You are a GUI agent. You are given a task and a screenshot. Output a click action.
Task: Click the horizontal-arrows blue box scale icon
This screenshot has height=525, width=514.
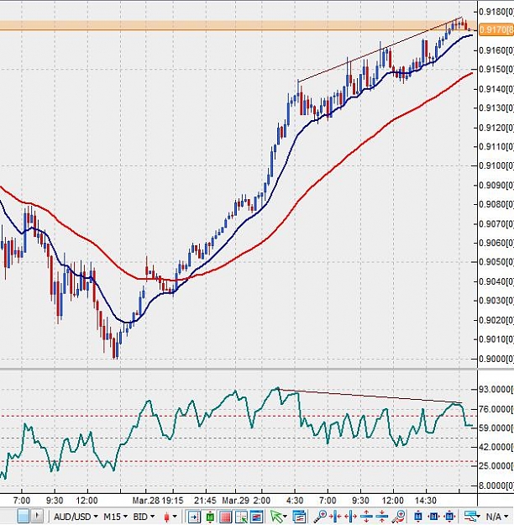click(433, 517)
